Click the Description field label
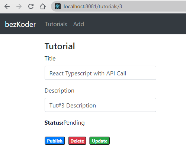 [x=60, y=91]
